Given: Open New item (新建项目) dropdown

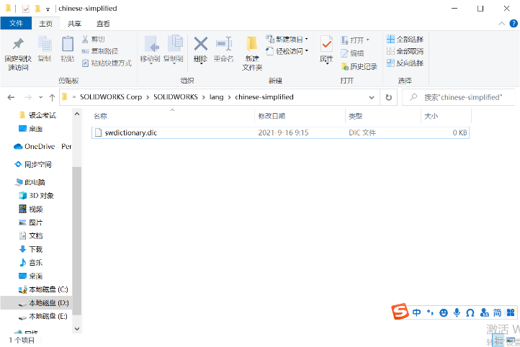Looking at the screenshot, I should (287, 39).
